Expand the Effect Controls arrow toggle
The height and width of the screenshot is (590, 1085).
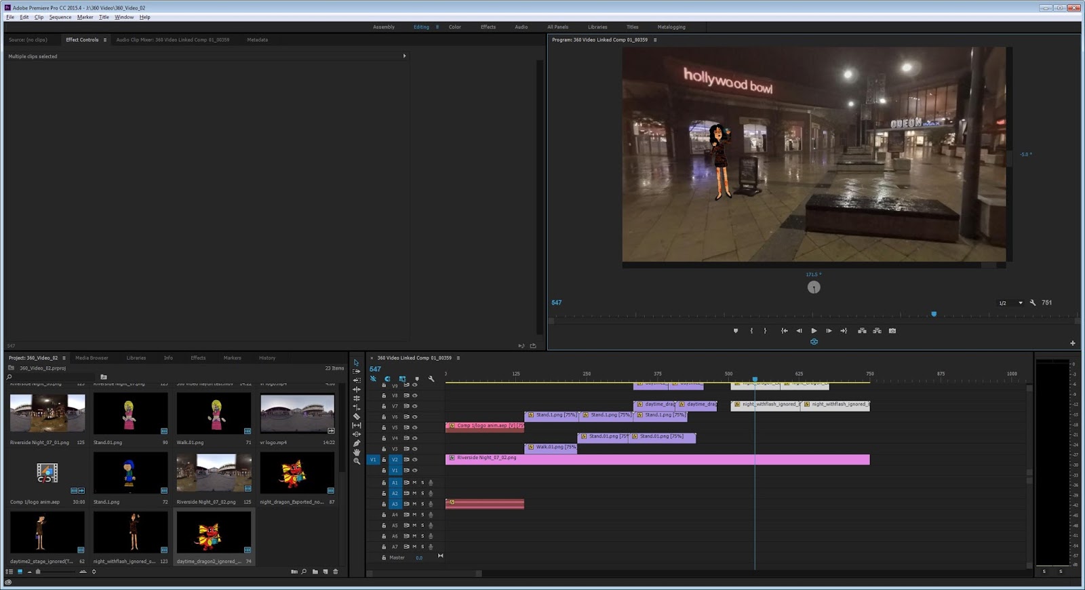[x=404, y=56]
